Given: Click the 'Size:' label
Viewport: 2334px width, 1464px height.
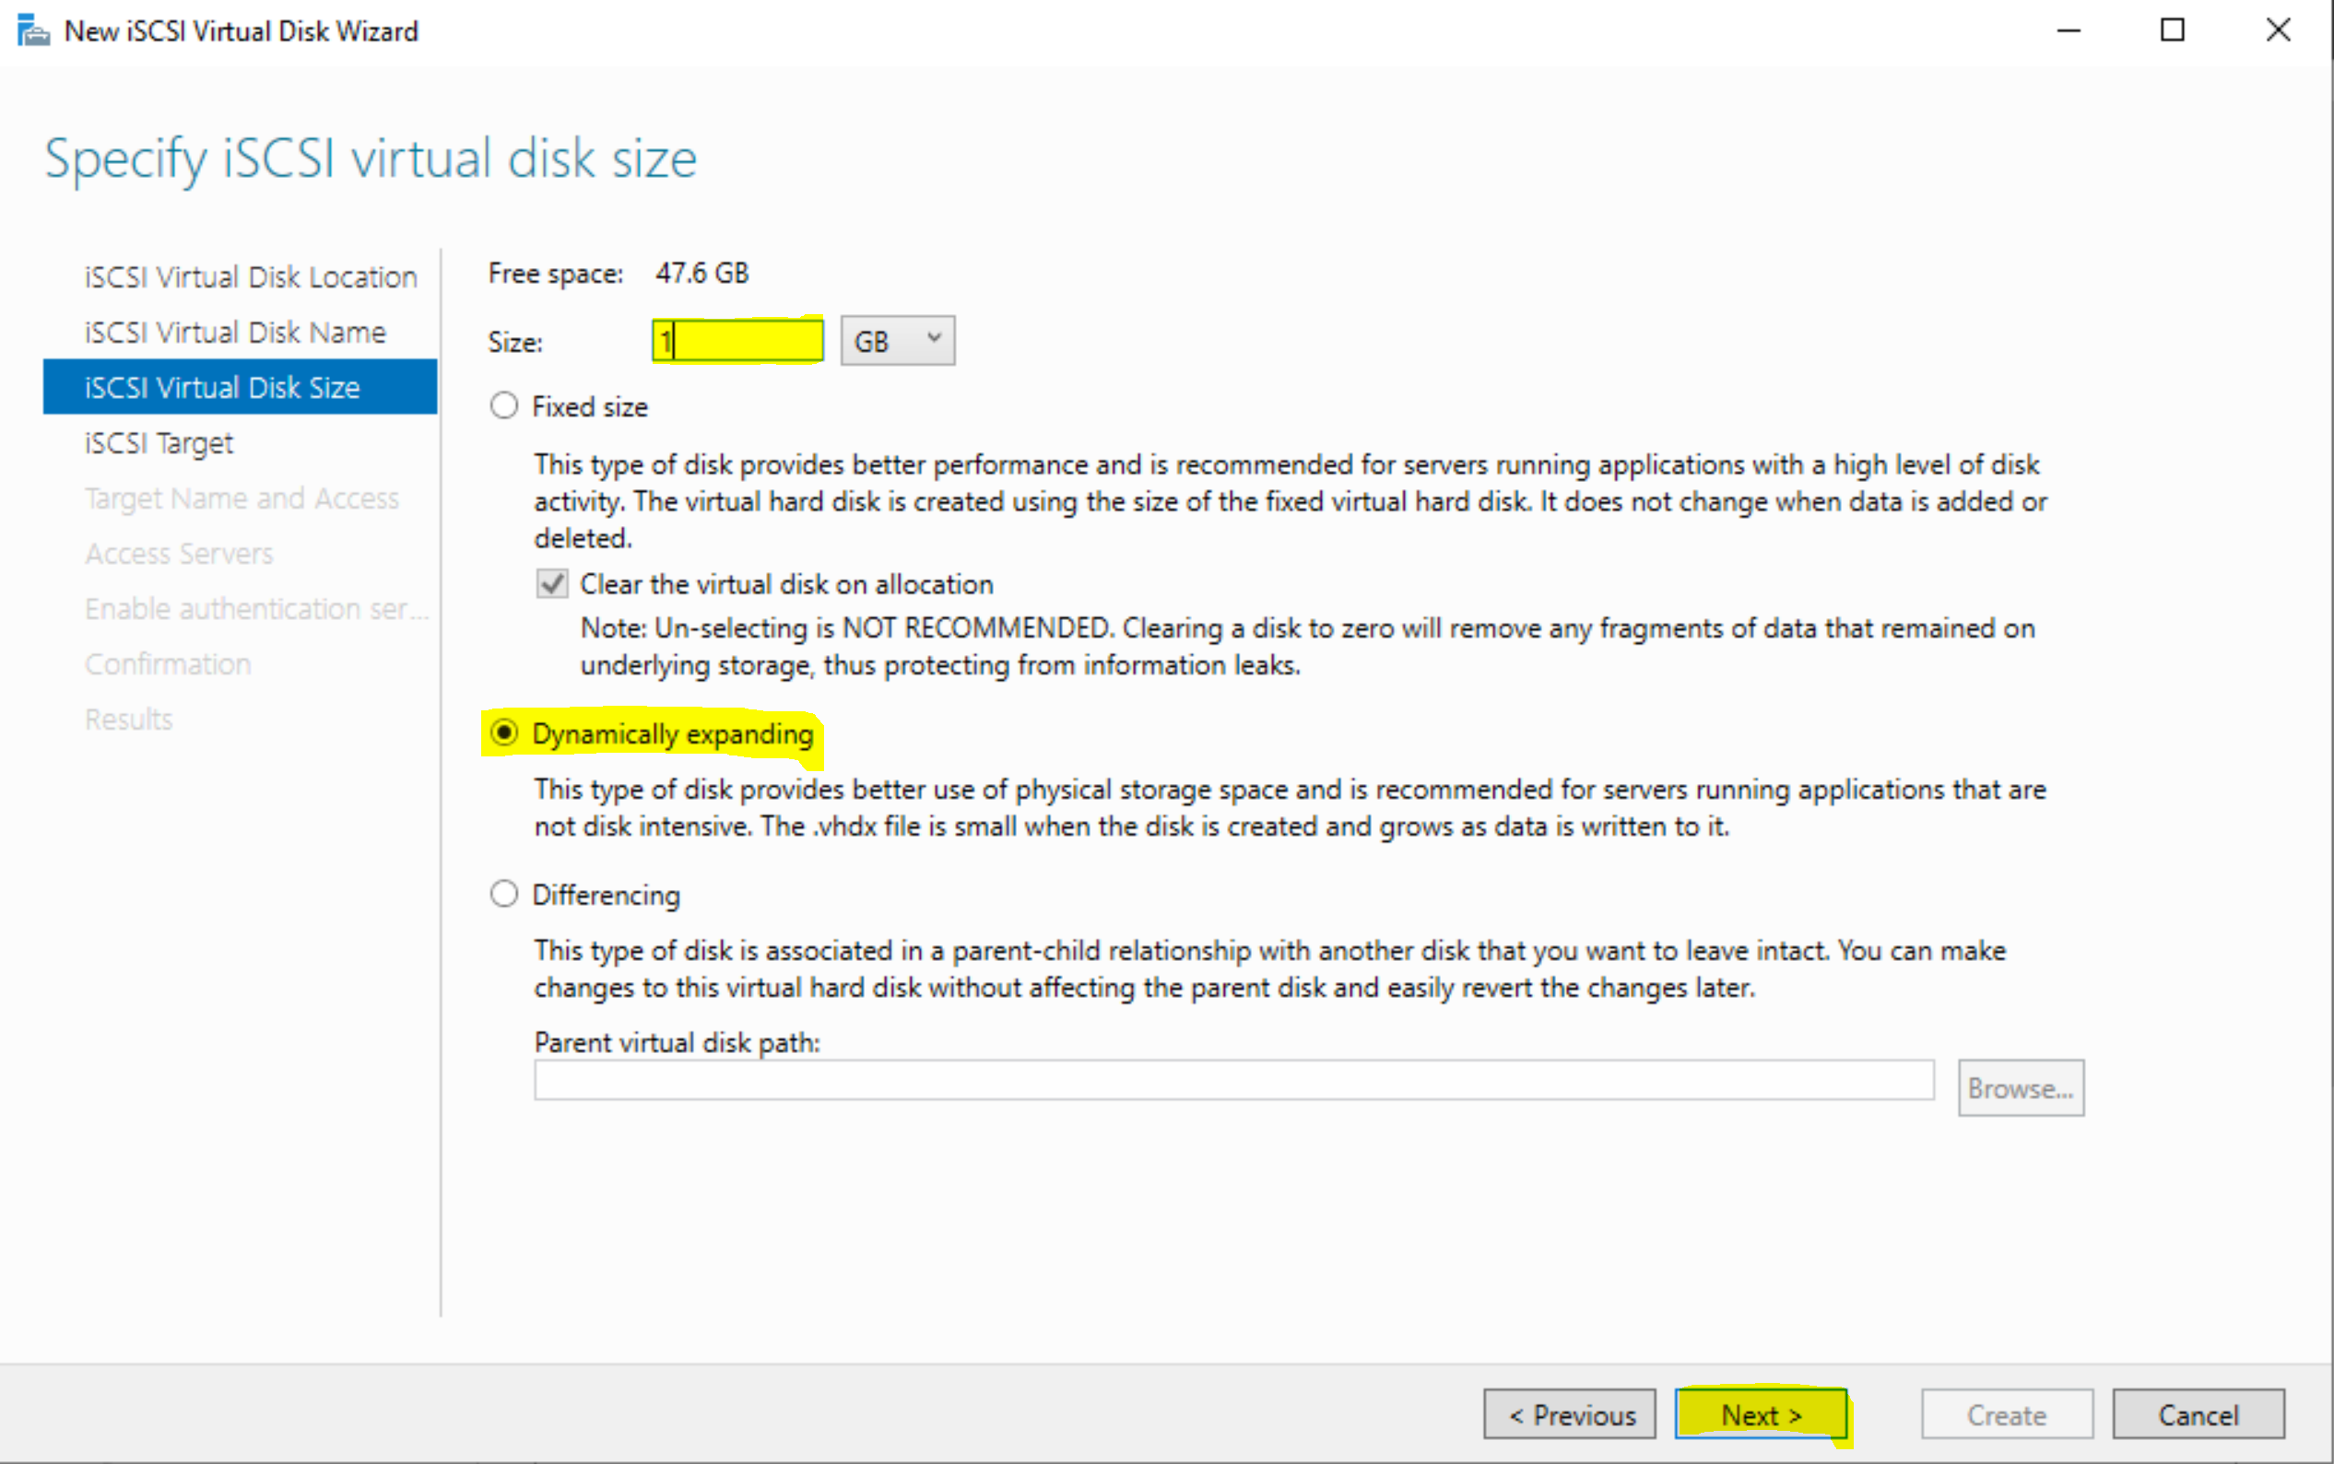Looking at the screenshot, I should pyautogui.click(x=515, y=342).
